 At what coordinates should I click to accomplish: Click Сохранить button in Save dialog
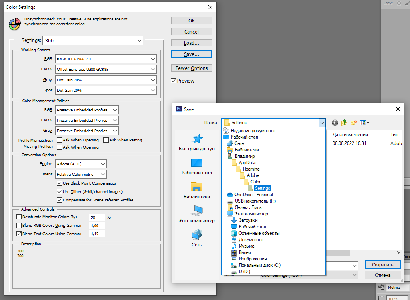click(x=383, y=265)
